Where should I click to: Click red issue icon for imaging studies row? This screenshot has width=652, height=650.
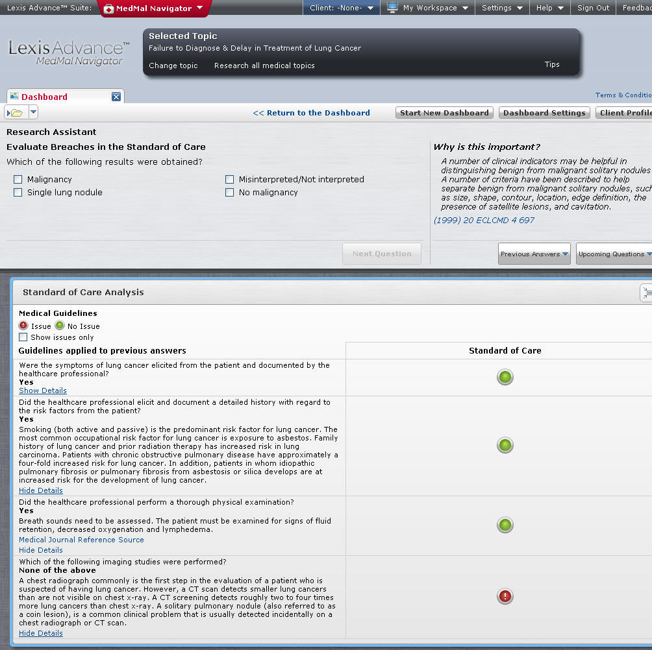pos(505,596)
